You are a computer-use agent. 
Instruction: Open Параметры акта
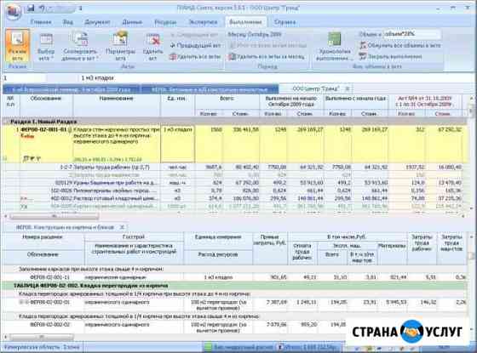[120, 46]
